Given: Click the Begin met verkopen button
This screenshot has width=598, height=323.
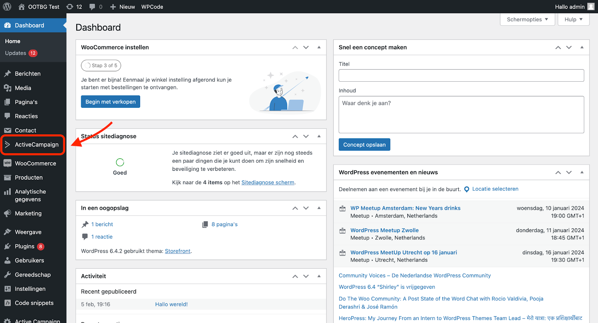Looking at the screenshot, I should coord(111,102).
